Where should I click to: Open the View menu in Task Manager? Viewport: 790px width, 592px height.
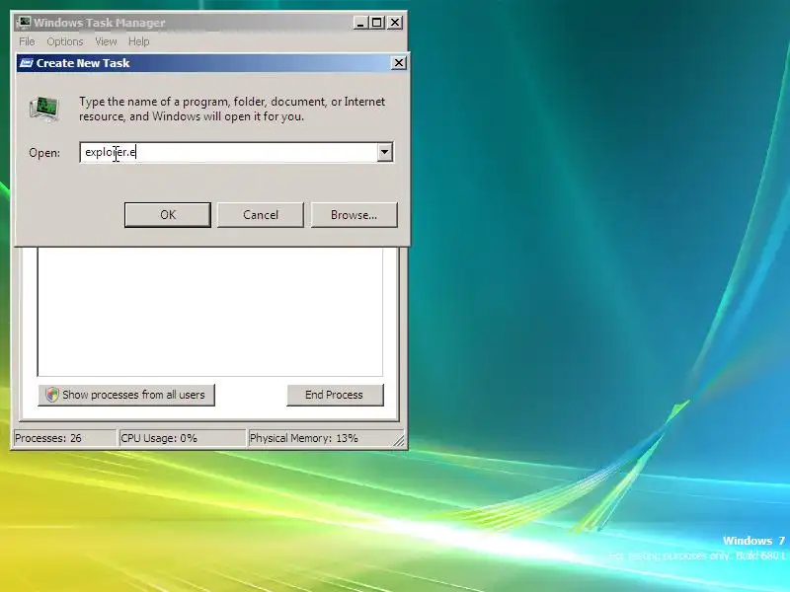tap(106, 41)
